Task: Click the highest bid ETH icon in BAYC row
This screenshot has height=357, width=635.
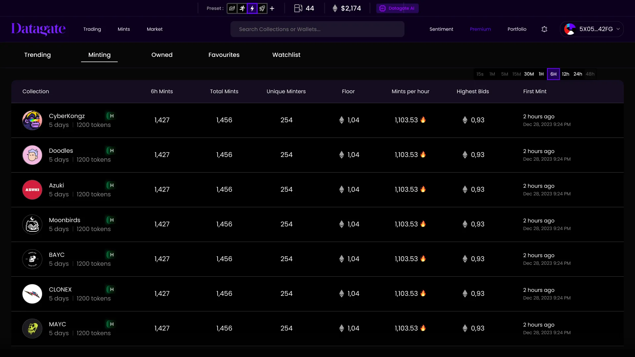Action: coord(465,259)
